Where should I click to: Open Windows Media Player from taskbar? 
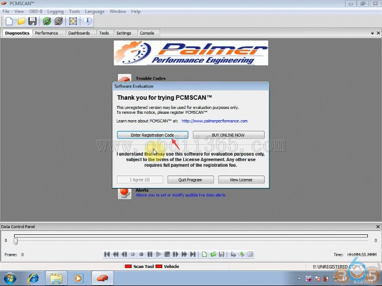click(78, 278)
